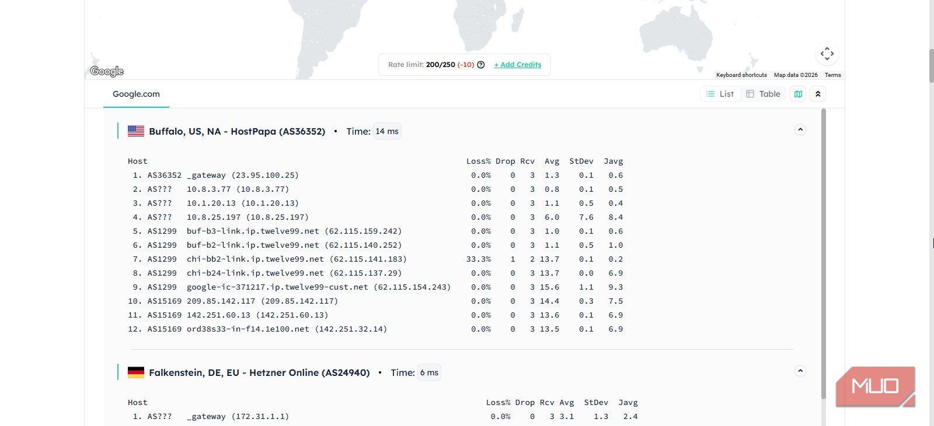Viewport: 934px width, 426px height.
Task: Select chi-bb2-link.ip.twelve99.net hop row
Action: point(375,259)
